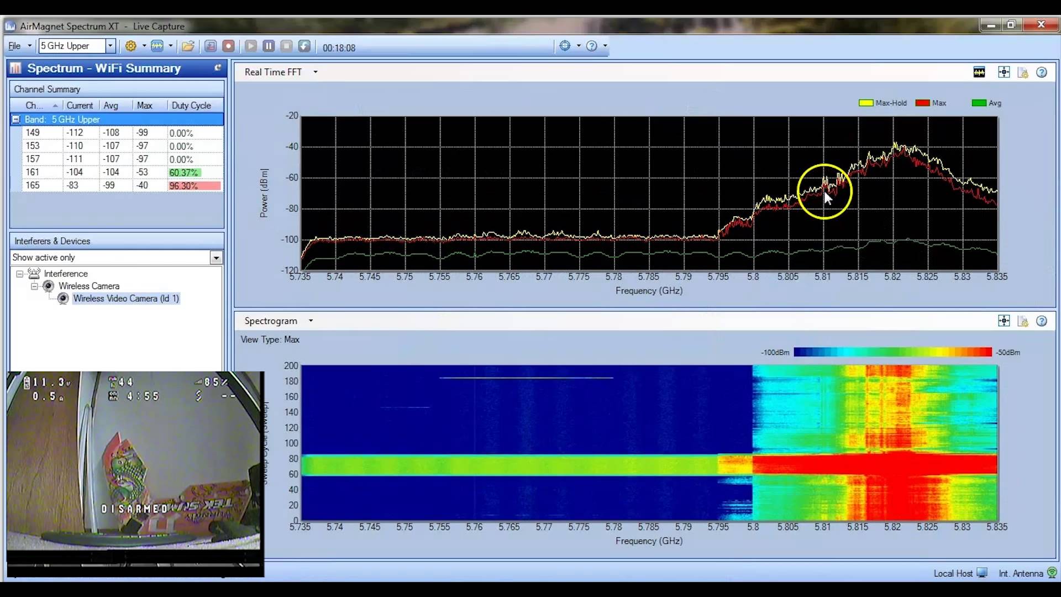This screenshot has width=1061, height=597.
Task: Click the Int. Antenna status icon
Action: pos(1052,573)
